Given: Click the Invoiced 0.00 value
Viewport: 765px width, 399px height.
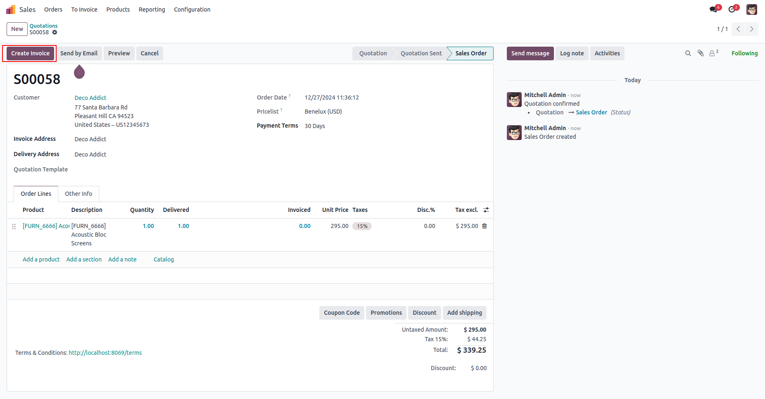Looking at the screenshot, I should click(x=305, y=226).
